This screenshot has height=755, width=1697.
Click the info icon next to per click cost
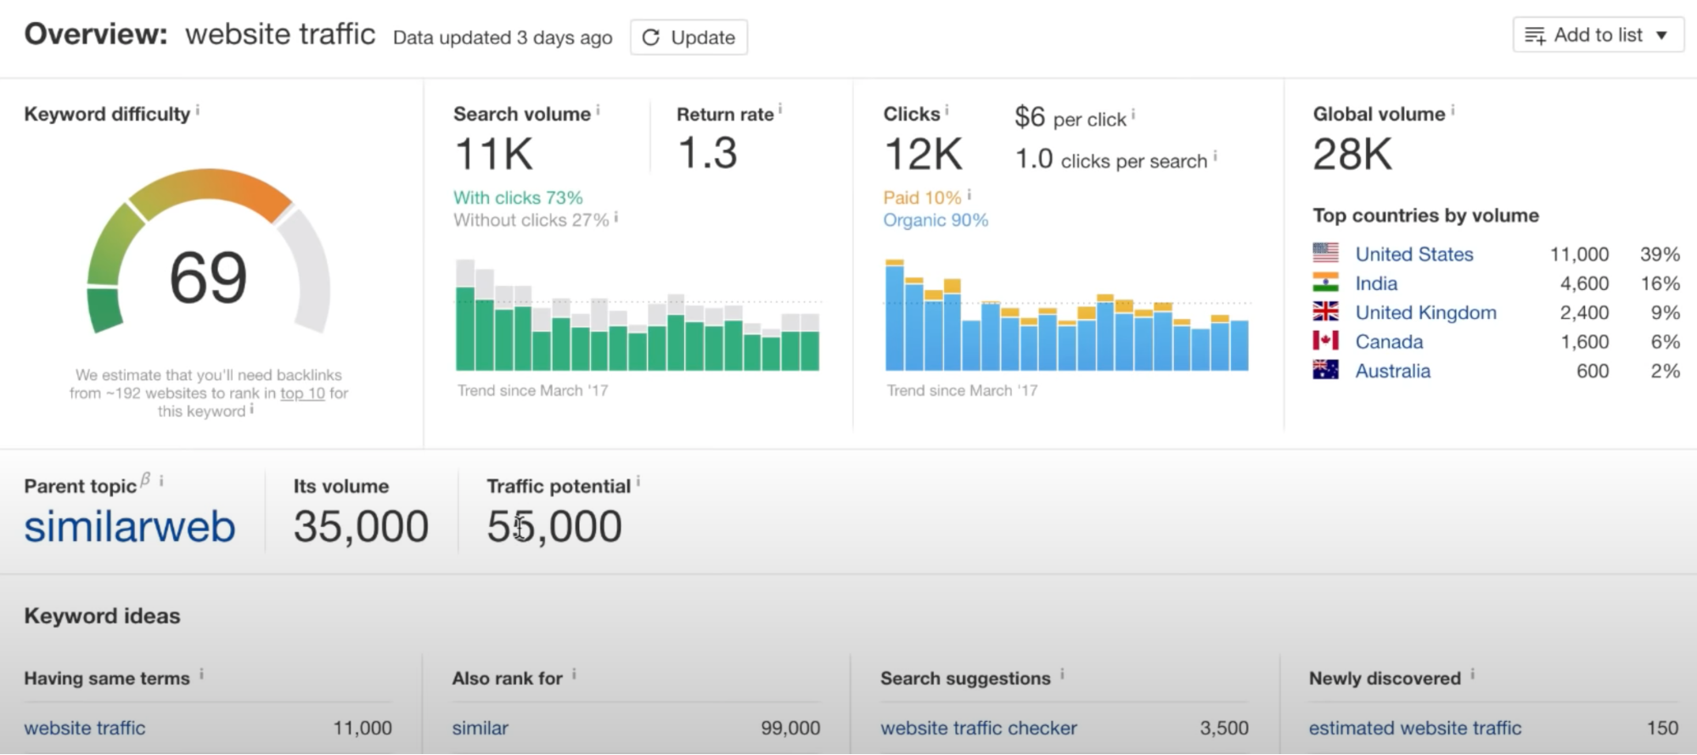point(1133,115)
